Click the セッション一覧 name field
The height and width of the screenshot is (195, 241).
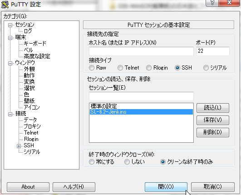tap(141, 96)
